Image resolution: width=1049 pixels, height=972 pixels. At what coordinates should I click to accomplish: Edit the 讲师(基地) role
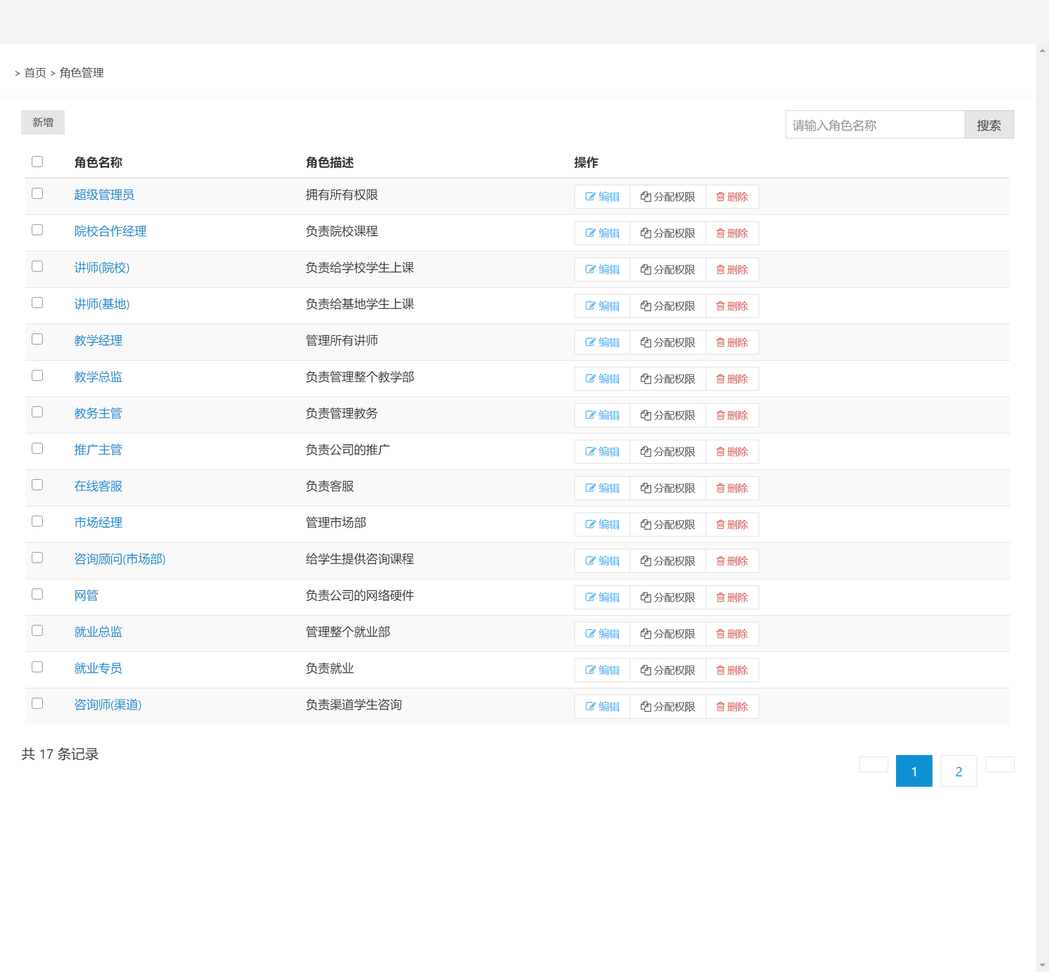tap(603, 306)
